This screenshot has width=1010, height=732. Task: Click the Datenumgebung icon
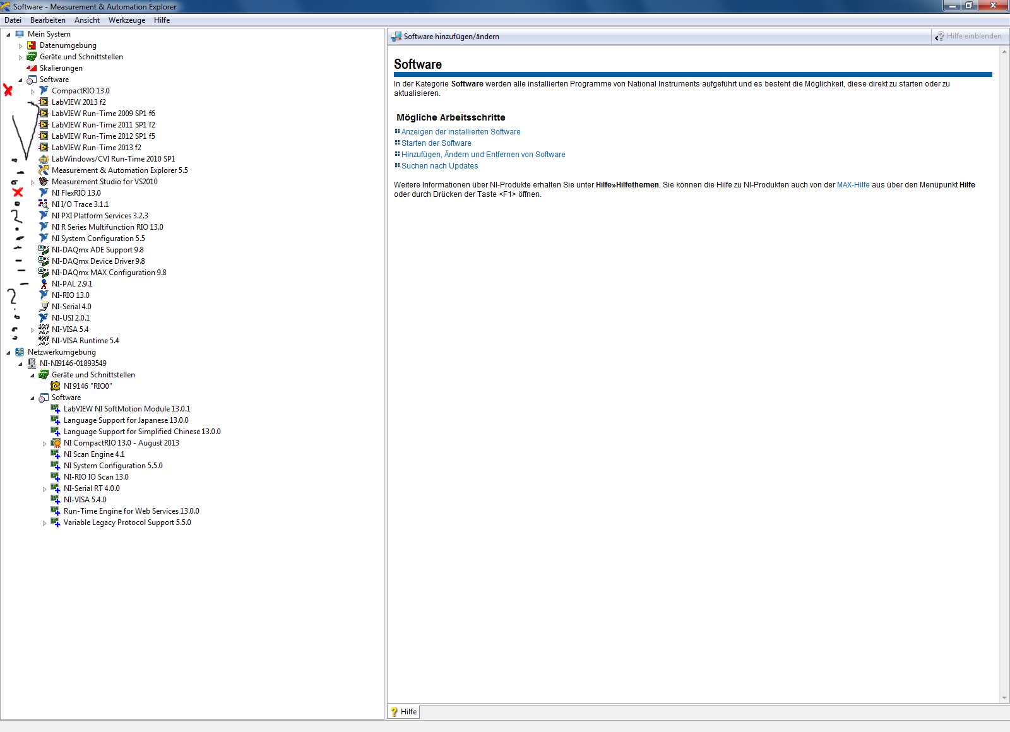point(32,45)
